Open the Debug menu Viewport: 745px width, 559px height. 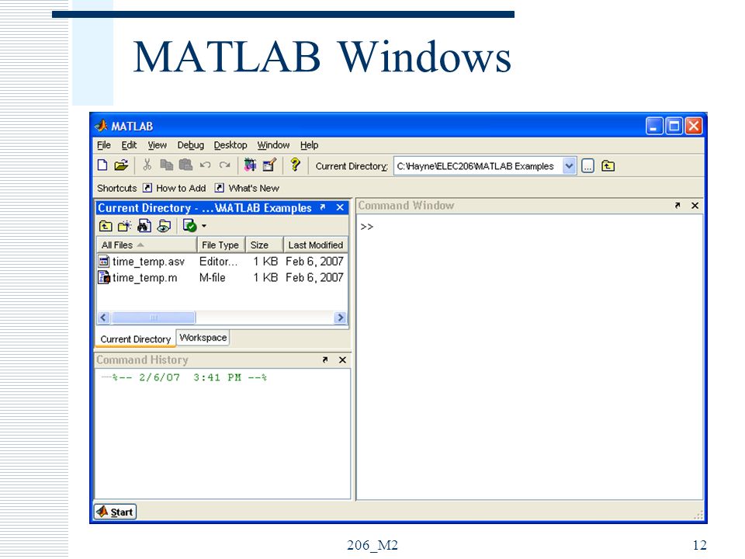191,145
